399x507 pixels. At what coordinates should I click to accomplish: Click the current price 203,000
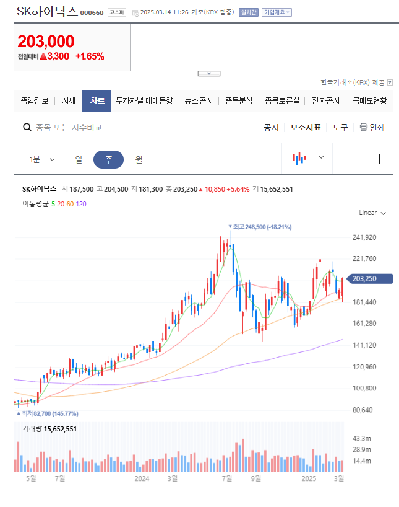tap(46, 42)
